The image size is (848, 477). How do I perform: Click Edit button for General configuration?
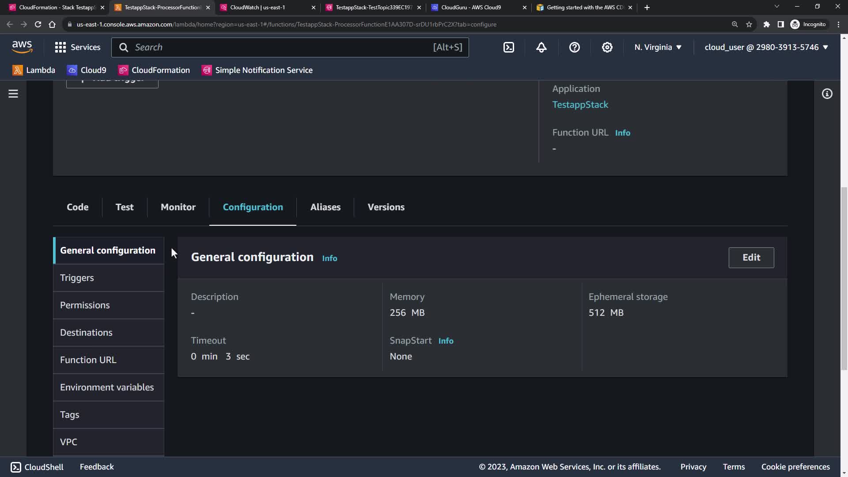[751, 257]
